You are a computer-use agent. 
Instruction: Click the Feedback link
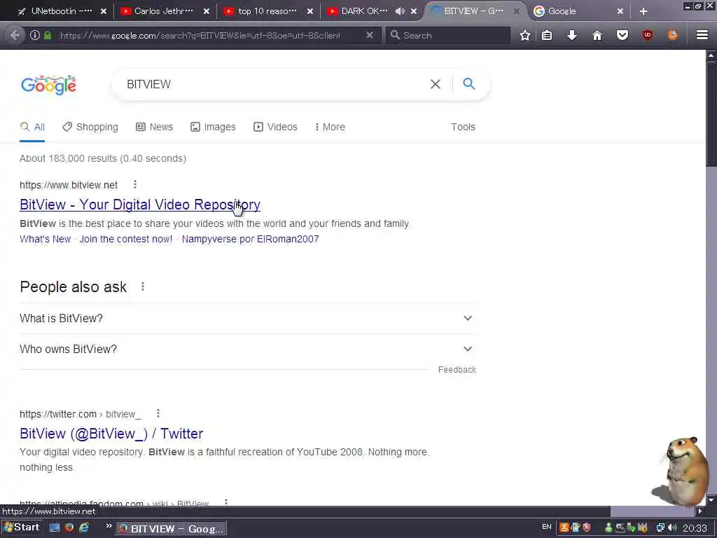coord(457,370)
